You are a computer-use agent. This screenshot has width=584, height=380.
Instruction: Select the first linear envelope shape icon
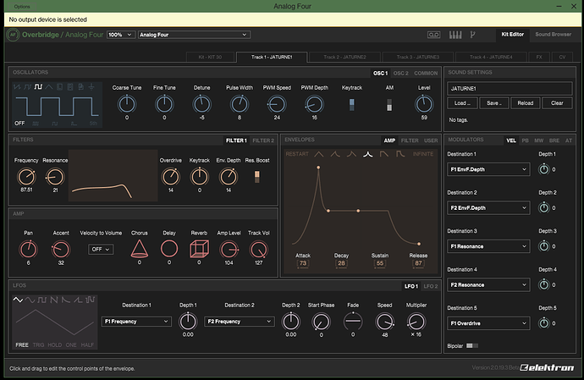(319, 154)
